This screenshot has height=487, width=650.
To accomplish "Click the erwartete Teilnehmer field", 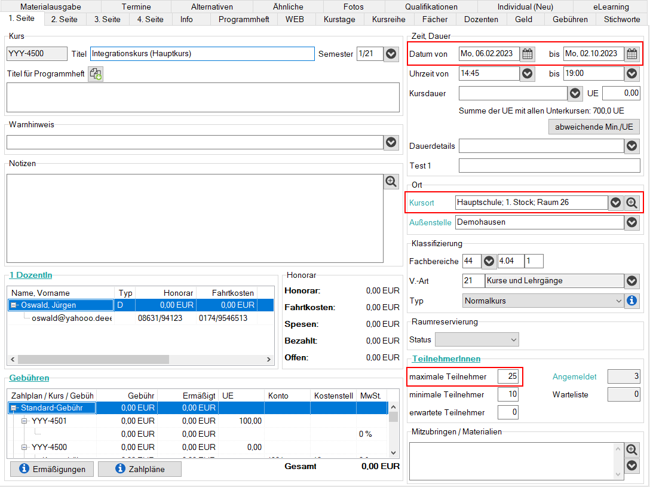I will 508,412.
